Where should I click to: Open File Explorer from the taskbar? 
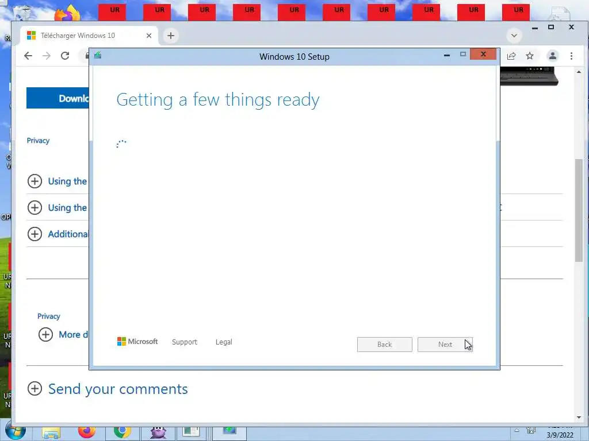point(51,434)
